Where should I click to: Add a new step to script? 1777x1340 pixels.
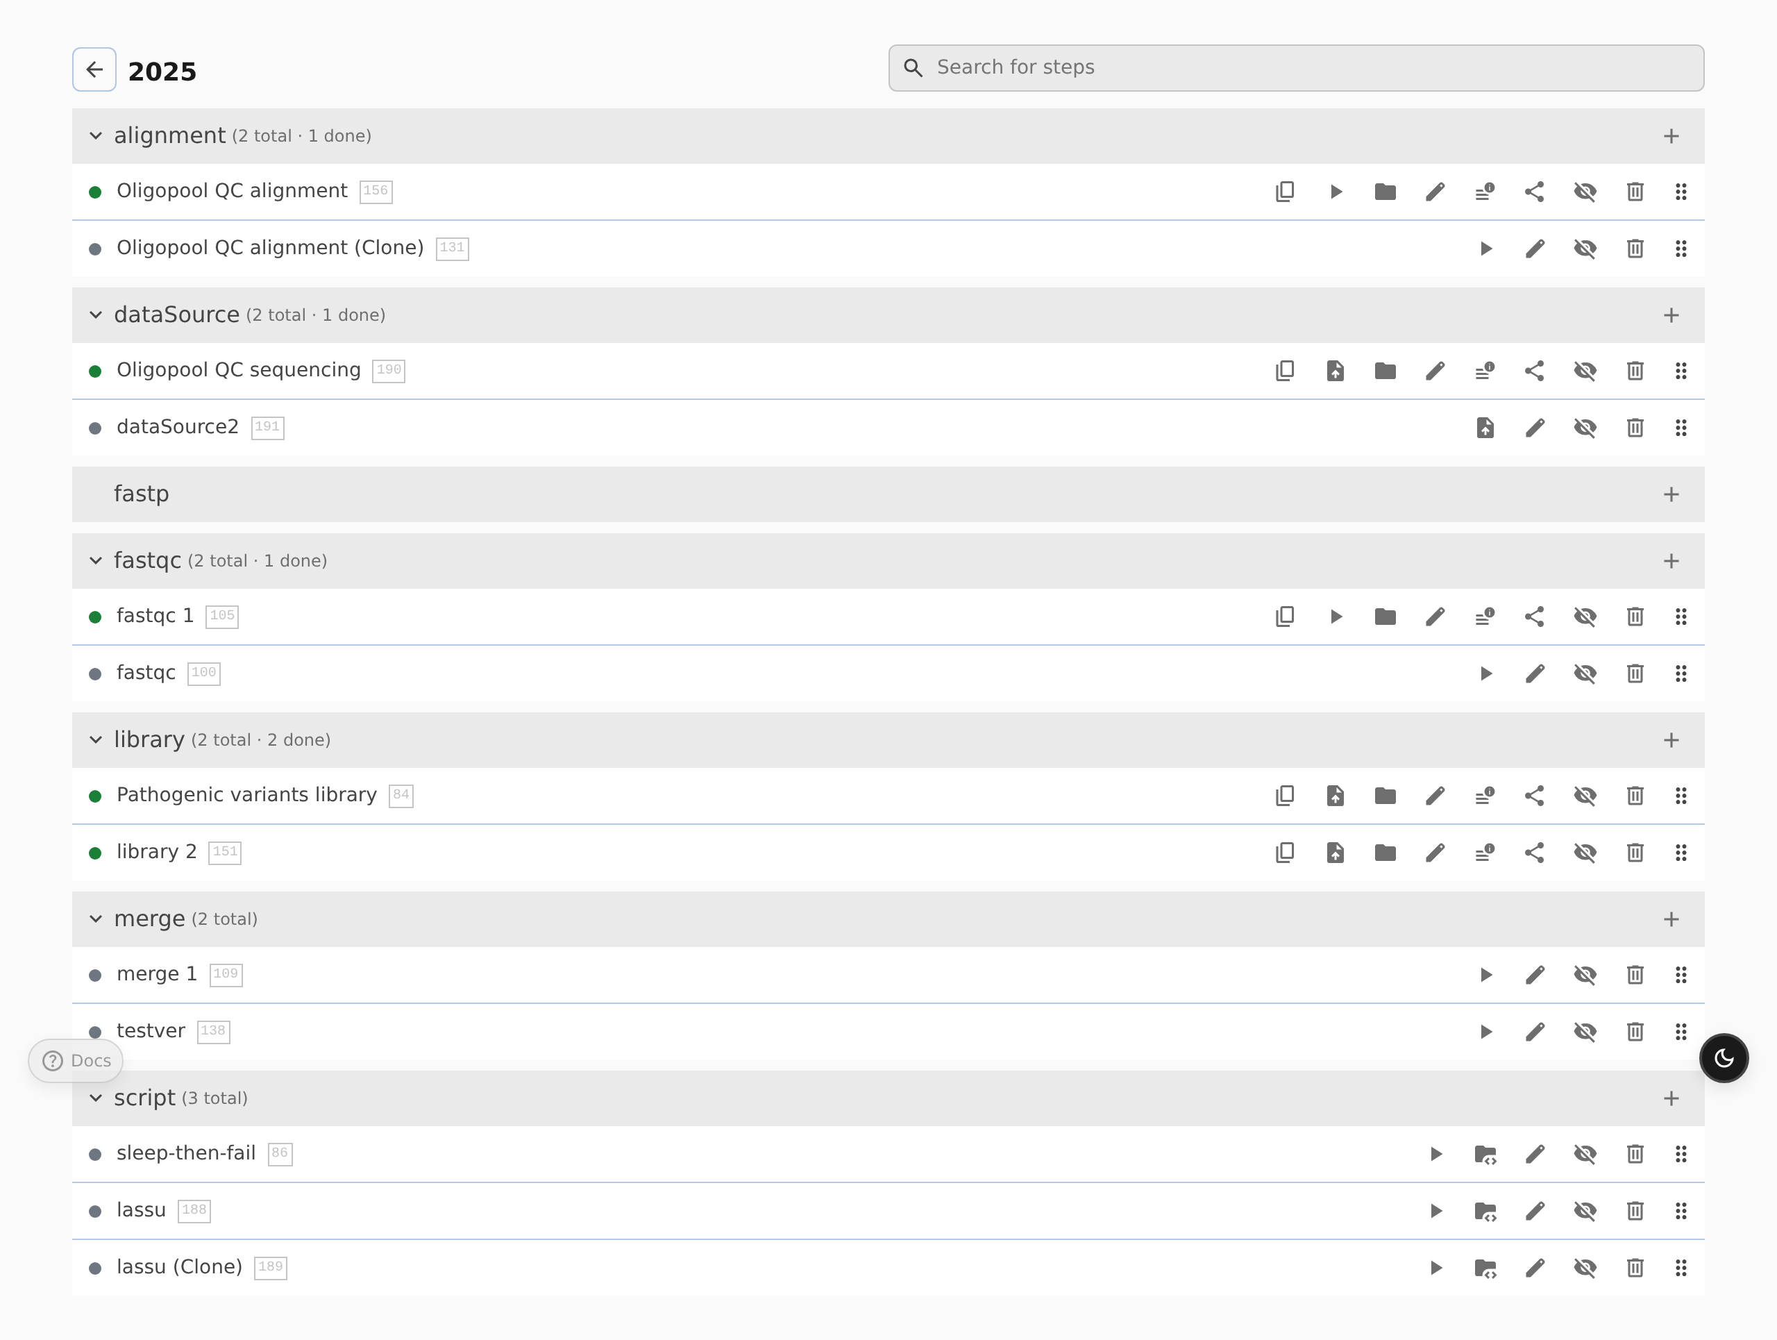(x=1671, y=1099)
